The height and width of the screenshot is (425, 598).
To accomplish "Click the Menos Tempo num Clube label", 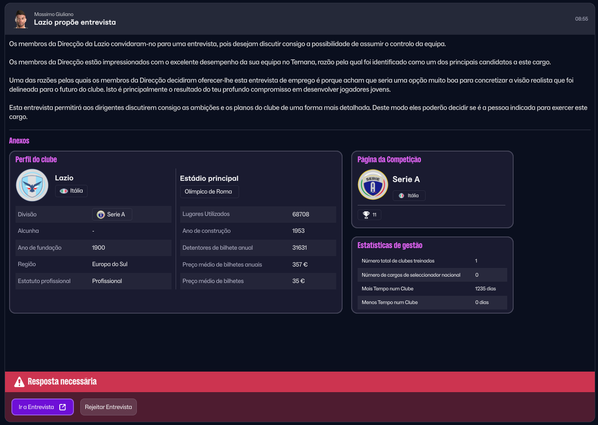I will [390, 303].
